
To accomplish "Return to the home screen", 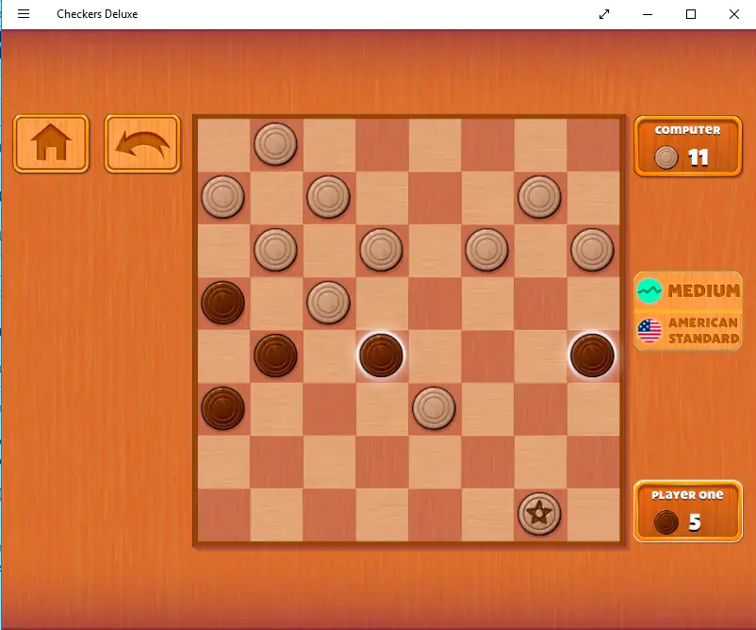I will click(x=51, y=143).
